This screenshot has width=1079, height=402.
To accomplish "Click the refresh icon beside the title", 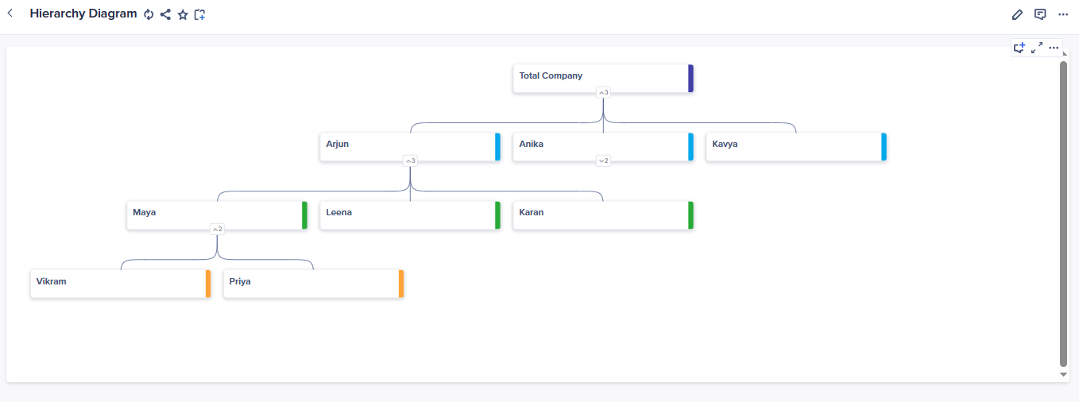I will [x=149, y=14].
